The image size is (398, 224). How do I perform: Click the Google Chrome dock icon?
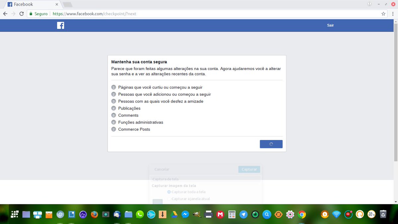point(302,214)
